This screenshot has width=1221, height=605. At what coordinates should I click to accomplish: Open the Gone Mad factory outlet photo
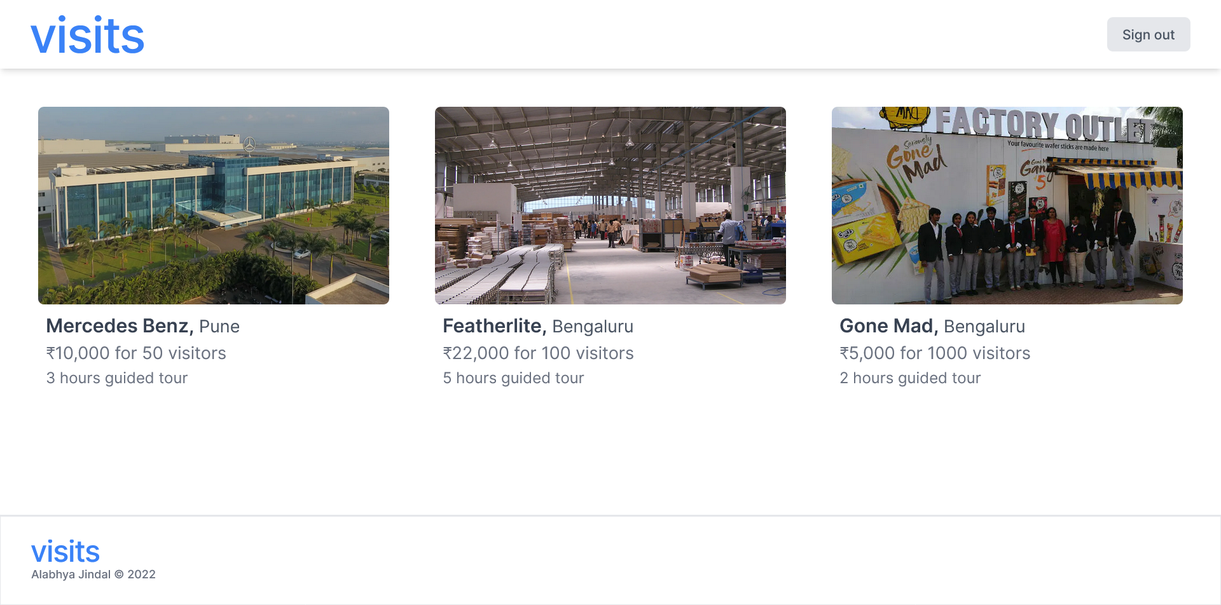[x=1007, y=205]
